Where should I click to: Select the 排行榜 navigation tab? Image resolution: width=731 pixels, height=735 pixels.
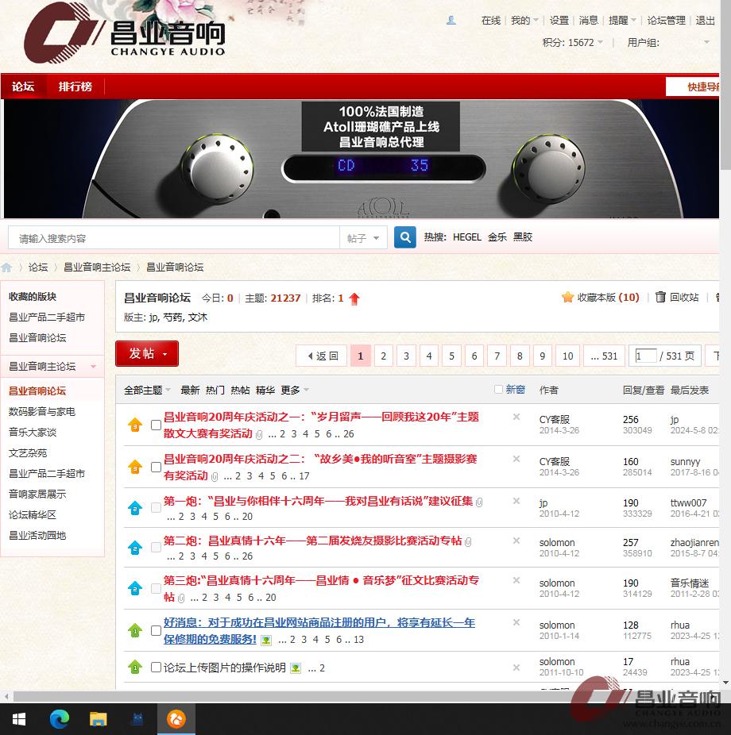pos(75,87)
